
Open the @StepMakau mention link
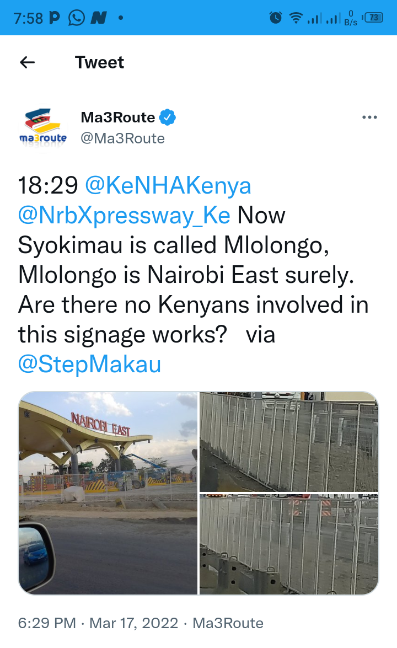pyautogui.click(x=90, y=364)
